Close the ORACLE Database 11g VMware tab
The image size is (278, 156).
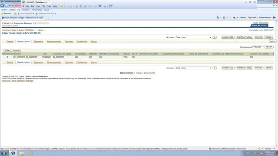[49, 2]
